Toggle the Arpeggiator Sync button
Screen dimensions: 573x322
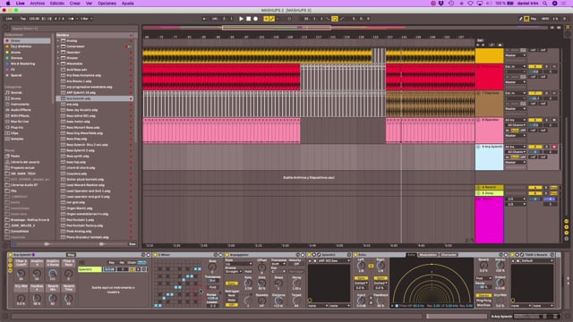[x=231, y=284]
